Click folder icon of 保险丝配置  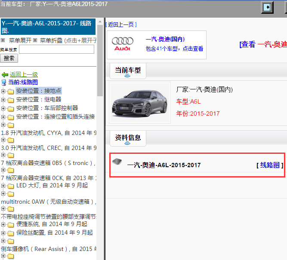(11, 233)
